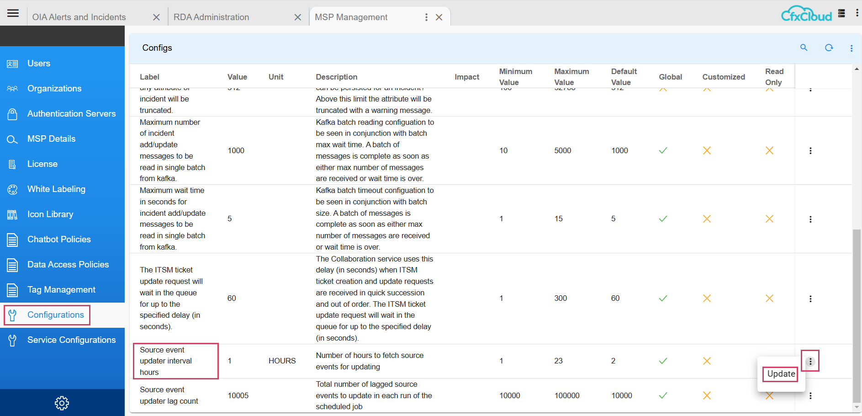Click the table's vertical scrollbar thumb
The height and width of the screenshot is (416, 862).
pyautogui.click(x=857, y=315)
